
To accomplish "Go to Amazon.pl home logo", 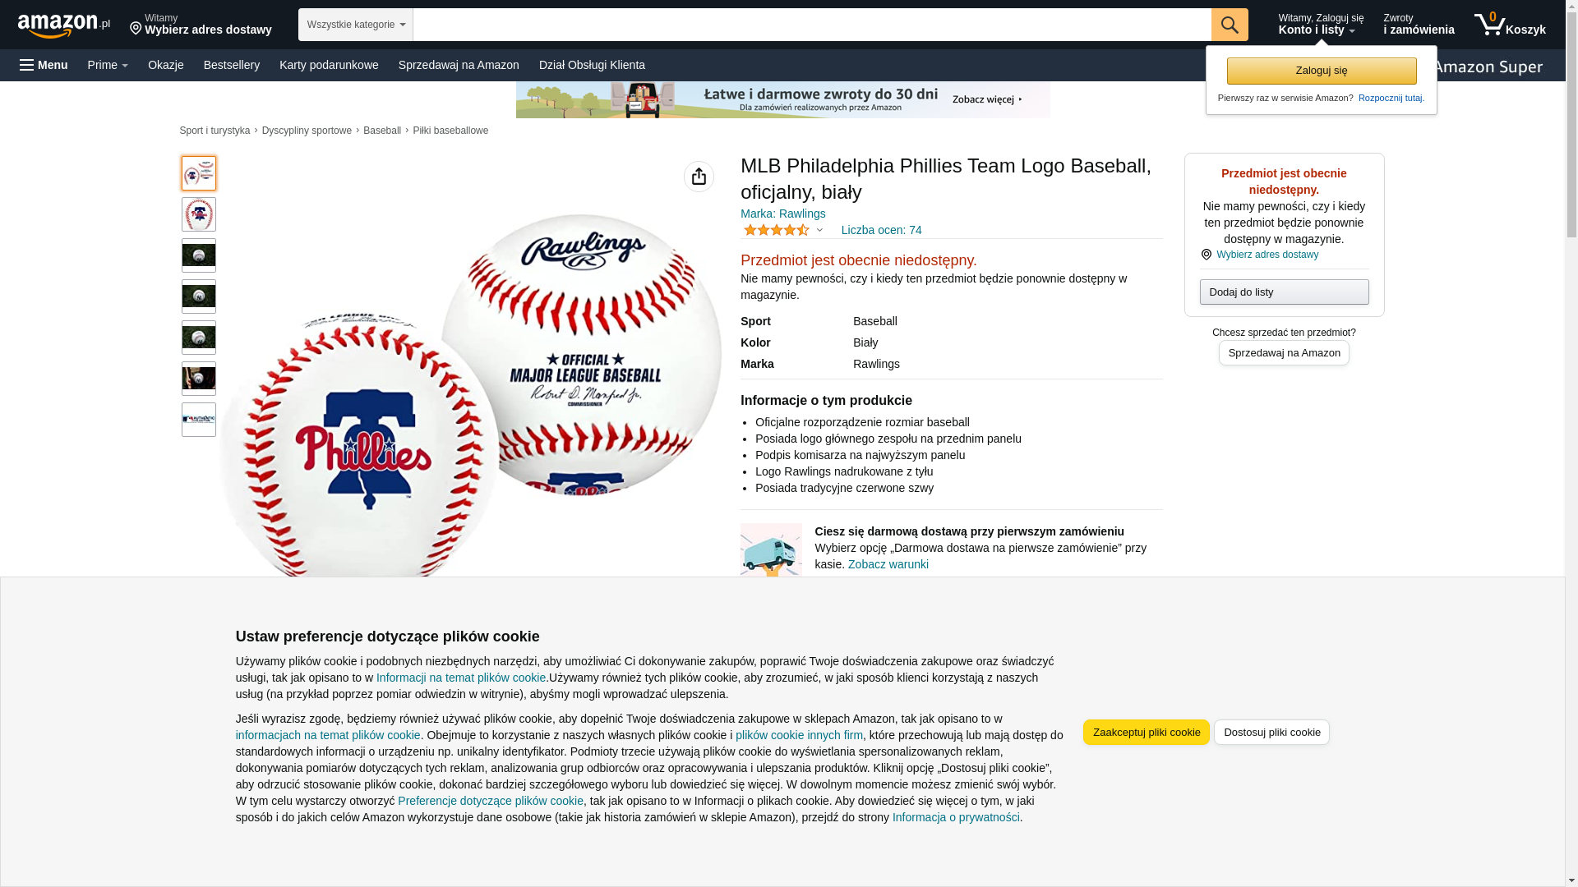I will [x=64, y=25].
